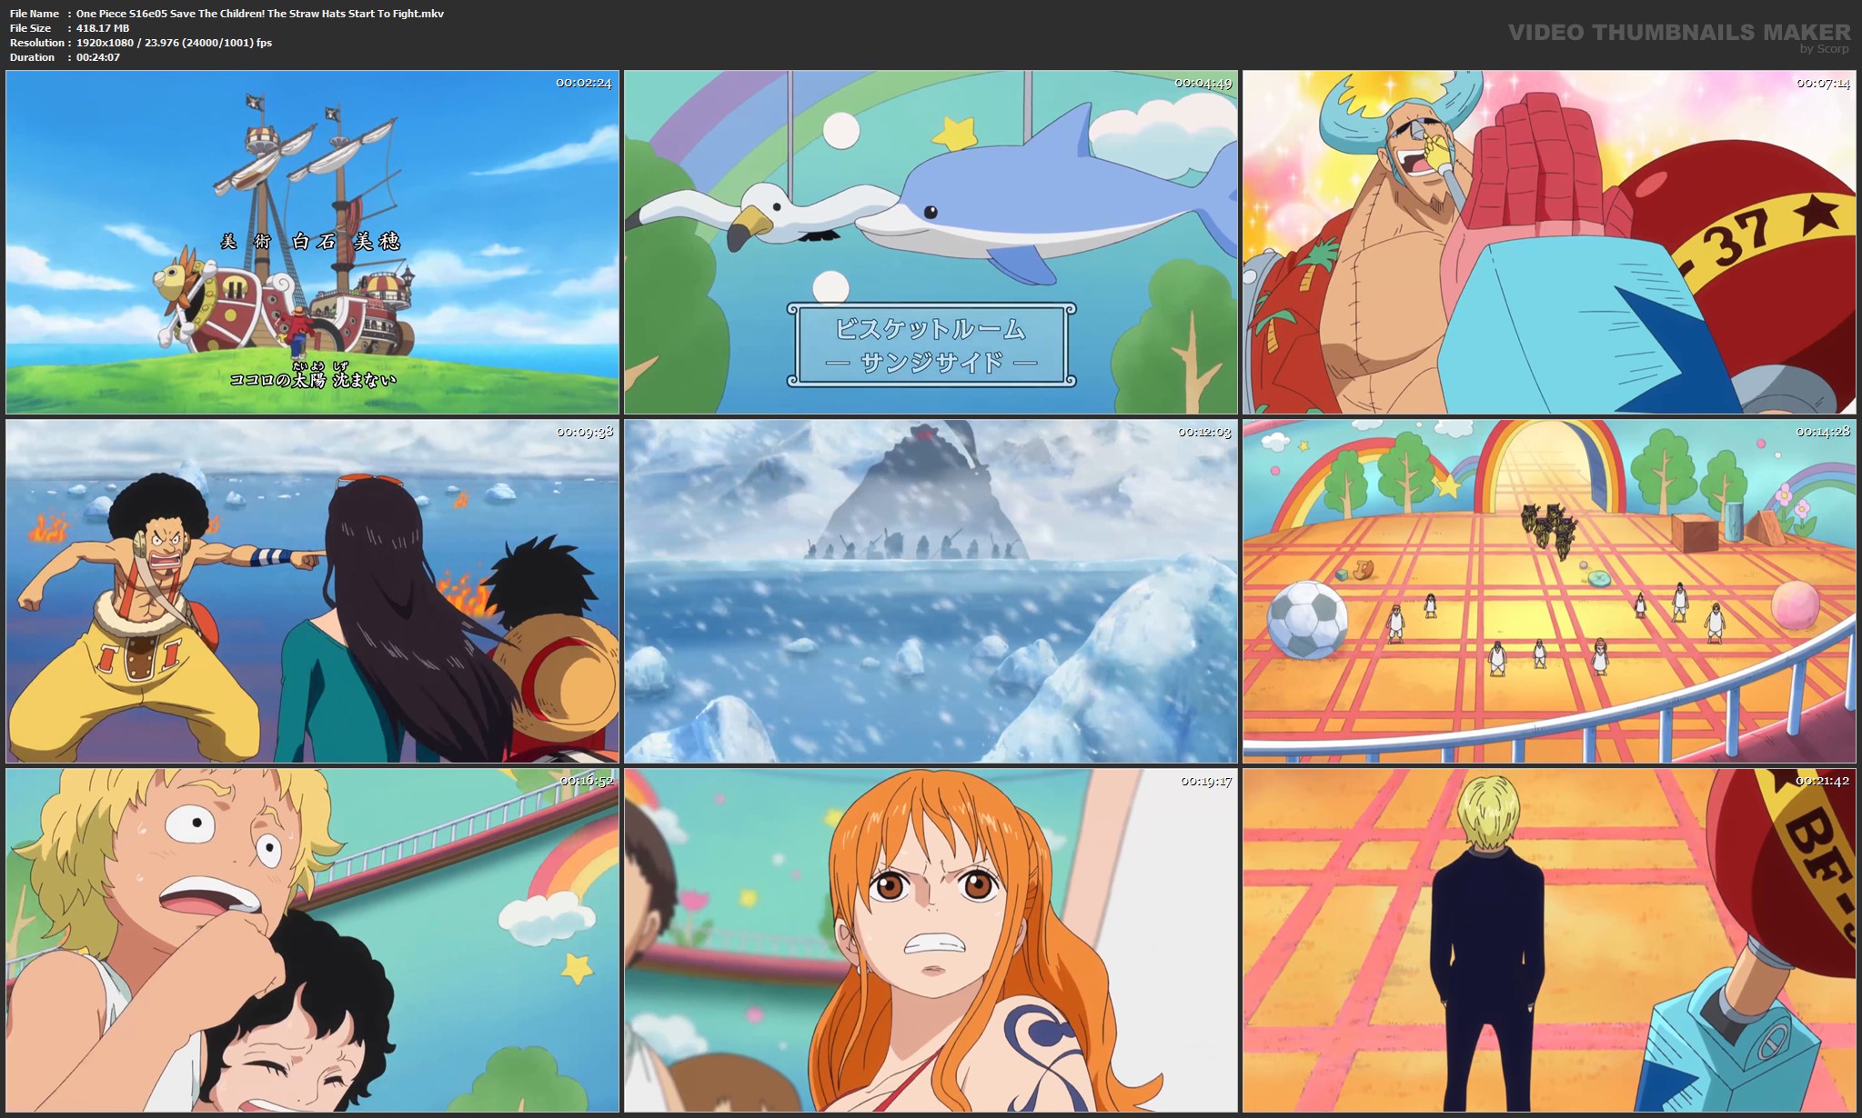Click the Duration 00:24:07 text
The height and width of the screenshot is (1118, 1862).
tap(98, 57)
